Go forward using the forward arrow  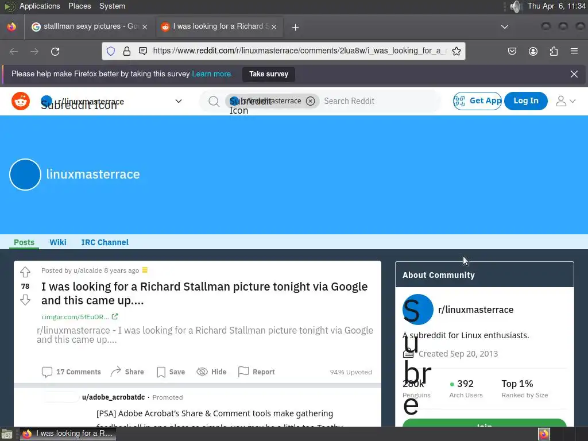pos(34,51)
